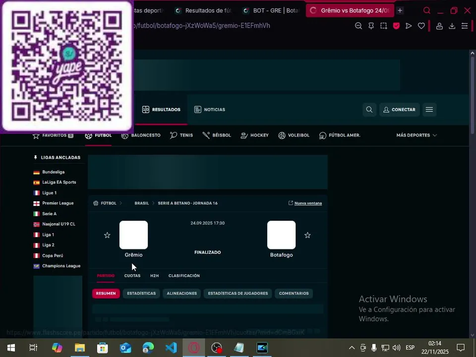
Task: Add page to bookmarks with heart icon
Action: pos(421,26)
